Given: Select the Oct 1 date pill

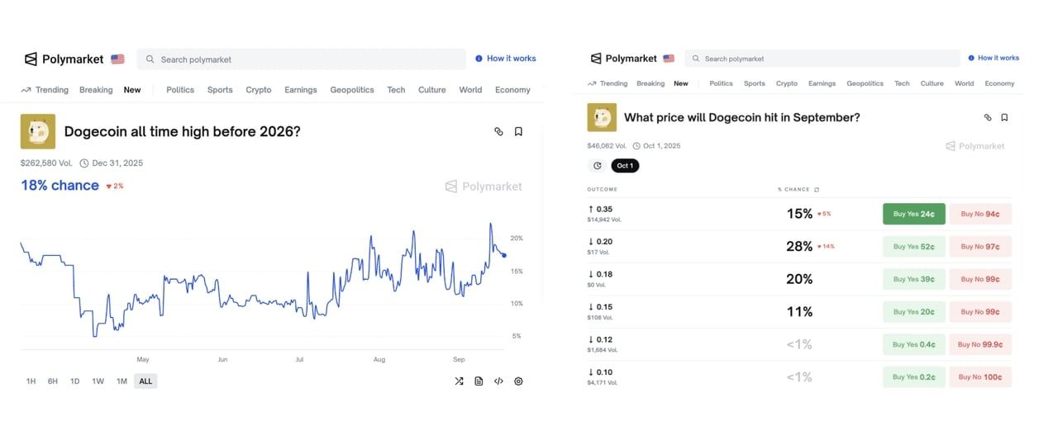Looking at the screenshot, I should pyautogui.click(x=625, y=166).
